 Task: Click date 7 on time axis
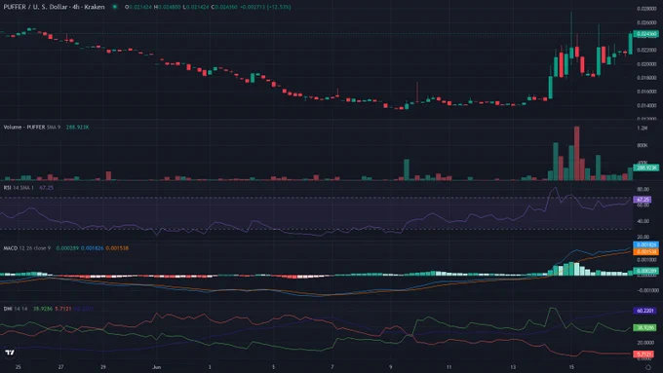[332, 367]
